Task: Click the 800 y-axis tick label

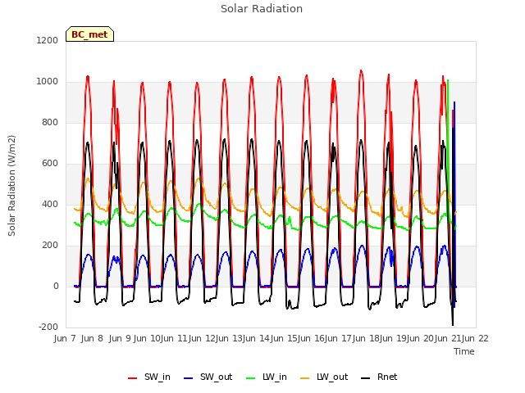Action: point(50,123)
